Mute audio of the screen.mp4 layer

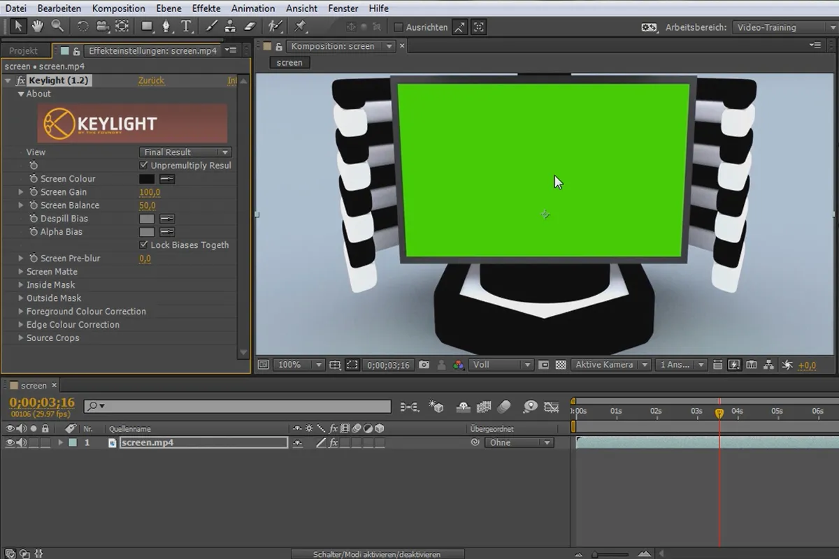(22, 442)
